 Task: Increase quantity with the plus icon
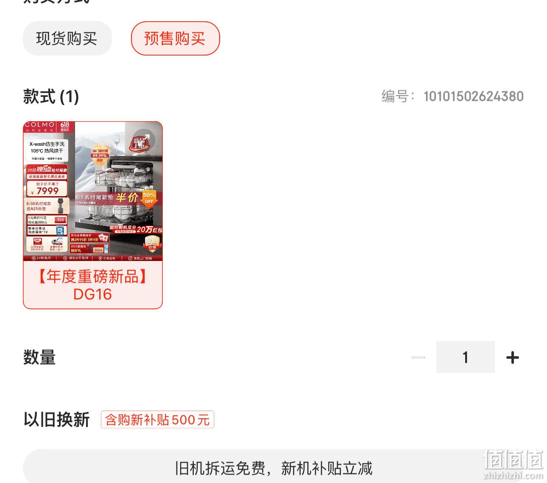tap(513, 358)
